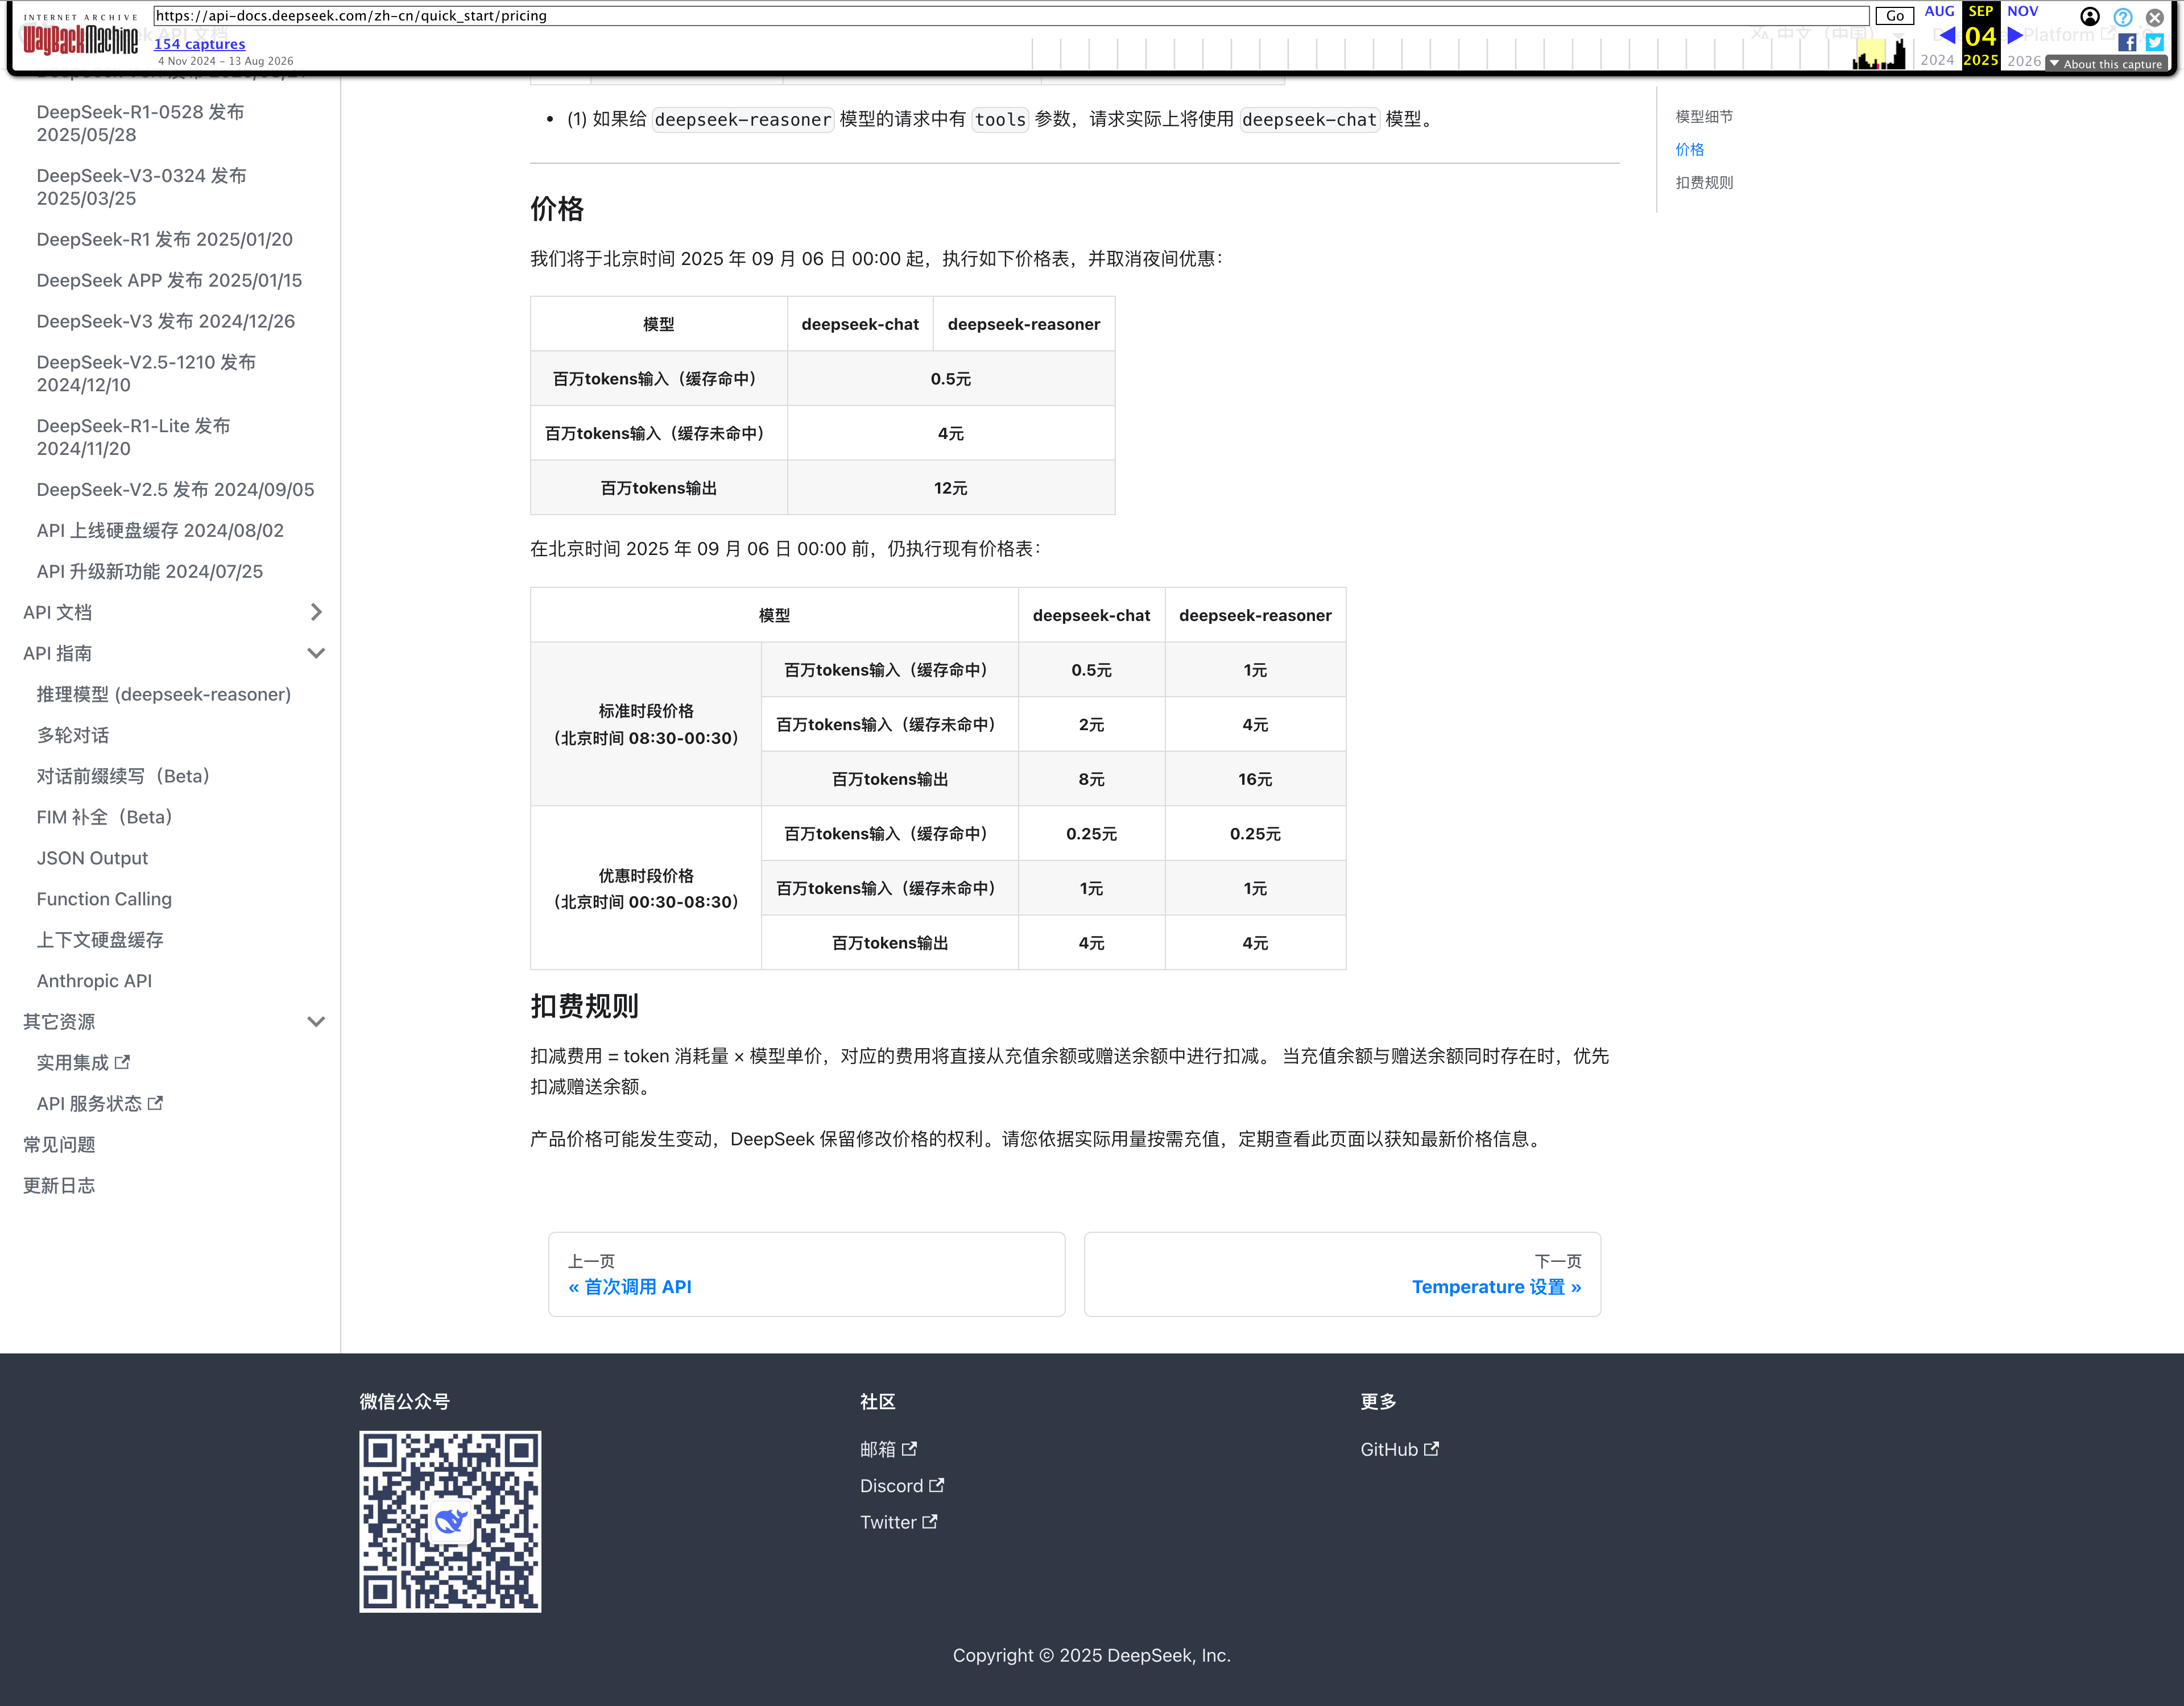Open the 154 captures link
Image resolution: width=2184 pixels, height=1706 pixels.
[199, 44]
